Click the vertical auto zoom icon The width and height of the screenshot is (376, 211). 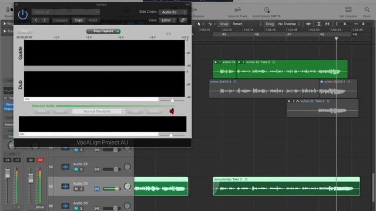point(318,24)
